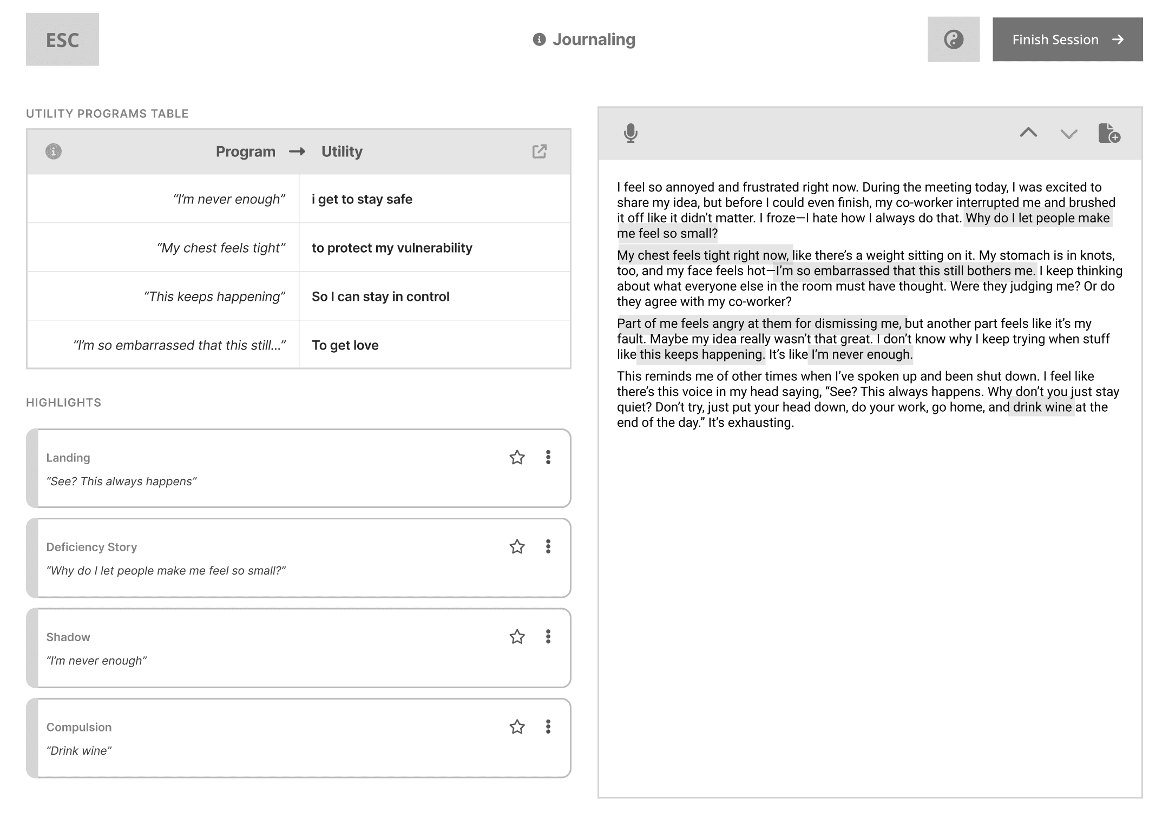This screenshot has width=1169, height=831.
Task: Click the down chevron above the journal panel
Action: 1068,135
